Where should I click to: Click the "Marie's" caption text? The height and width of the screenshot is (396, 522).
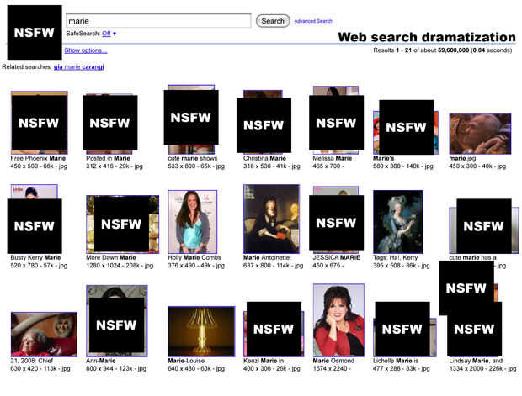[384, 158]
